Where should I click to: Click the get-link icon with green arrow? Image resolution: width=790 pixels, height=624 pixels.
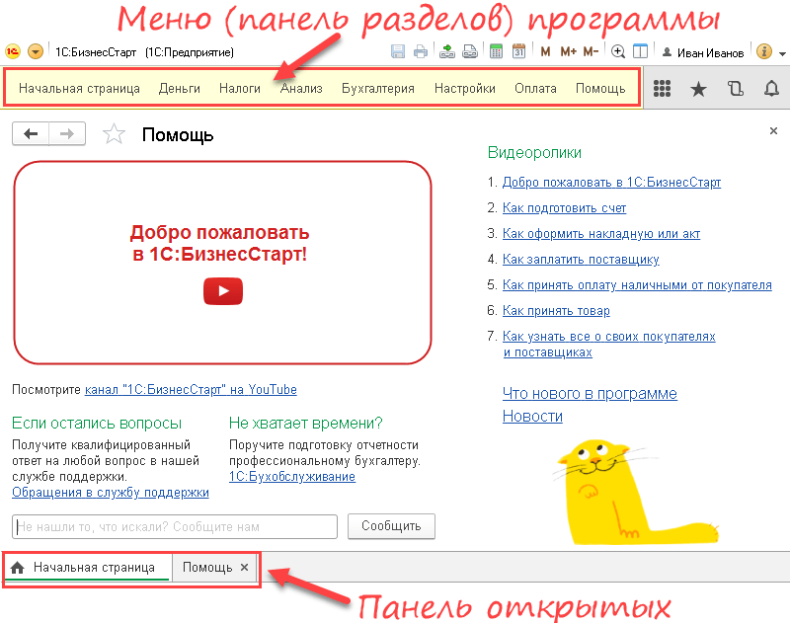tap(447, 51)
